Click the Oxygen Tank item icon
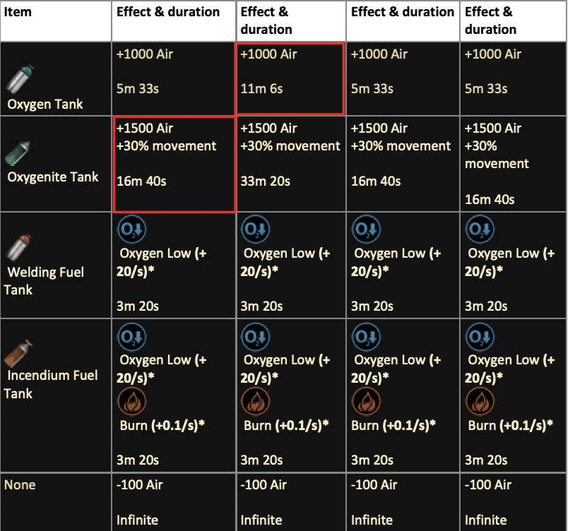Image resolution: width=568 pixels, height=531 pixels. pos(20,79)
